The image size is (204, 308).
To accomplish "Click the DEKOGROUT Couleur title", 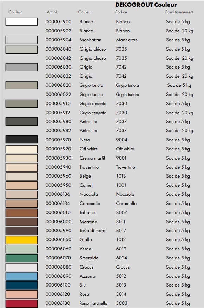I will pyautogui.click(x=146, y=5).
